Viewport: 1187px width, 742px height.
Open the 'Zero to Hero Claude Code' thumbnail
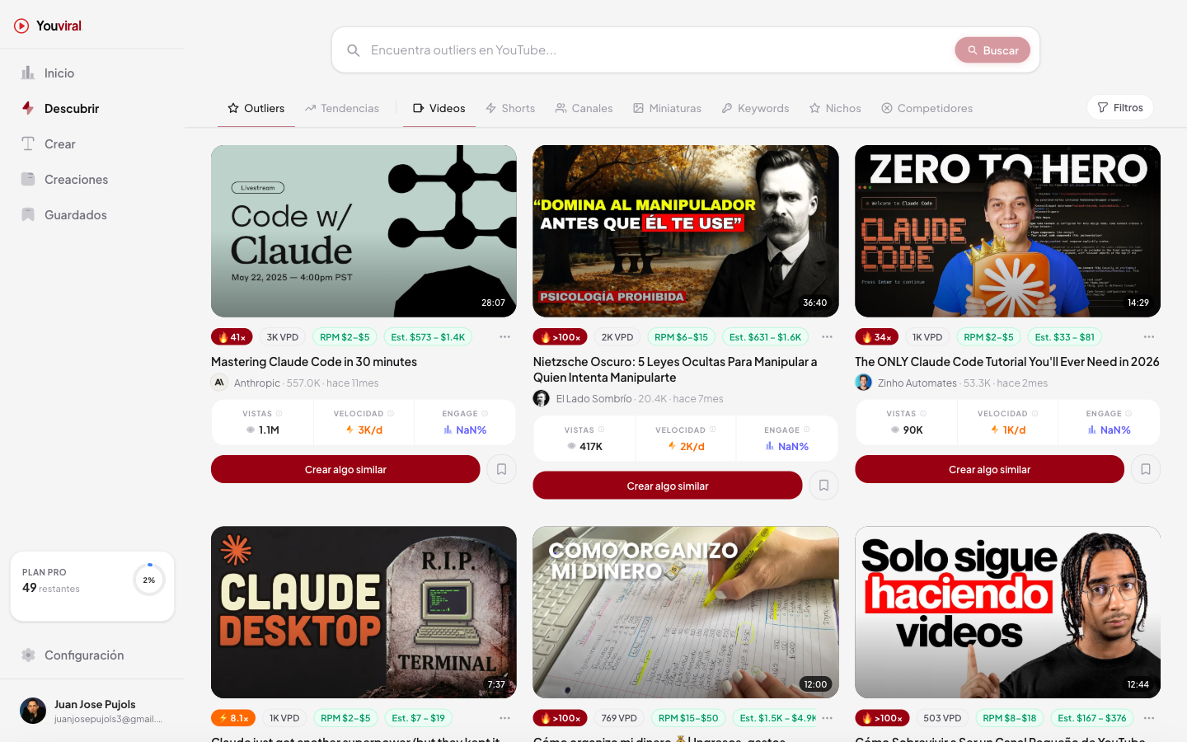click(x=1007, y=231)
